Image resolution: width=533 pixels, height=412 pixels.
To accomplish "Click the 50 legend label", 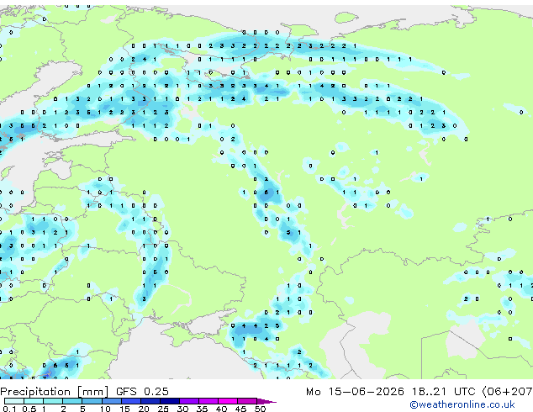I will 260,409.
